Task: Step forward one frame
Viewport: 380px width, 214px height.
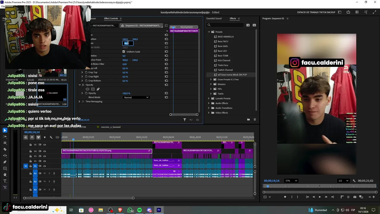Action: [326, 197]
